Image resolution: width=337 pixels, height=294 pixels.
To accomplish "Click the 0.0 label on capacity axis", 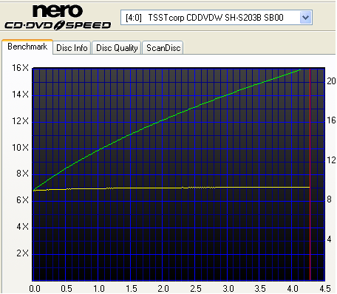I will point(35,289).
